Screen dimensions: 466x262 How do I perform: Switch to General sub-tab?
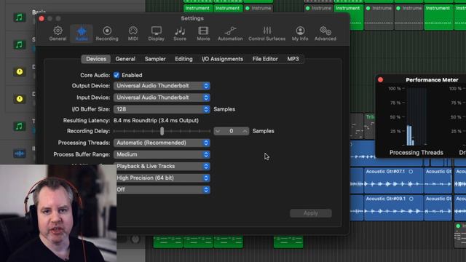coord(125,59)
